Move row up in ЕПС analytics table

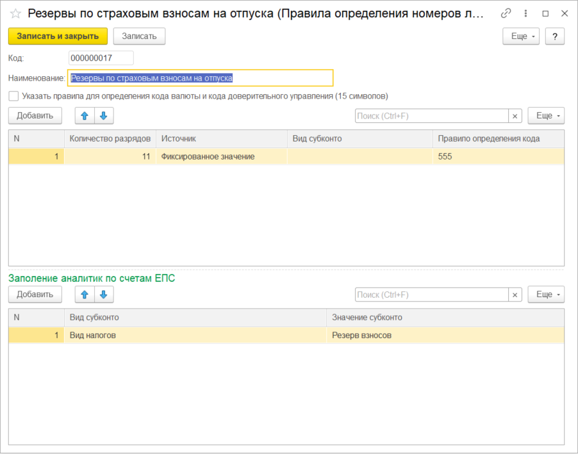[x=85, y=295]
